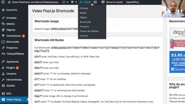Image resolution: width=185 pixels, height=104 pixels.
Task: Open Comentarios label in sidebar
Action: tap(14, 36)
